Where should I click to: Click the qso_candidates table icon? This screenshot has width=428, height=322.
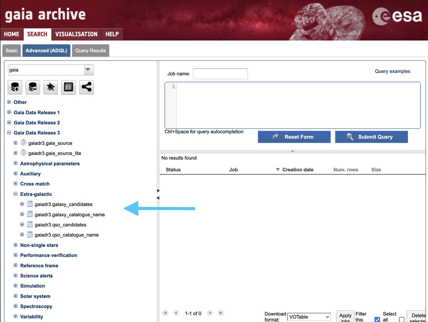pos(30,225)
